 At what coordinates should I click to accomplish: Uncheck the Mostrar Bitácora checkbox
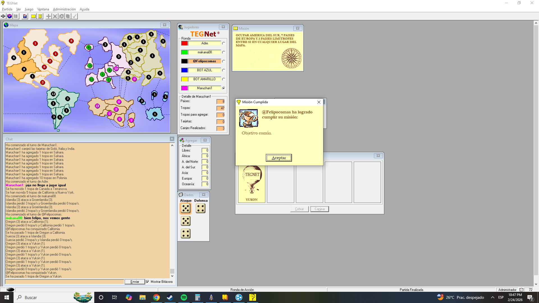coord(147,282)
